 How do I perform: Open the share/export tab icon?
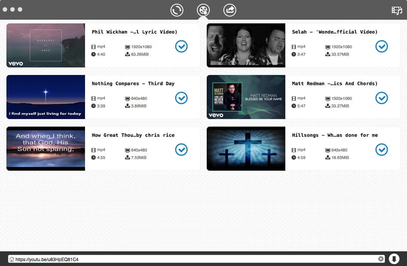point(230,10)
